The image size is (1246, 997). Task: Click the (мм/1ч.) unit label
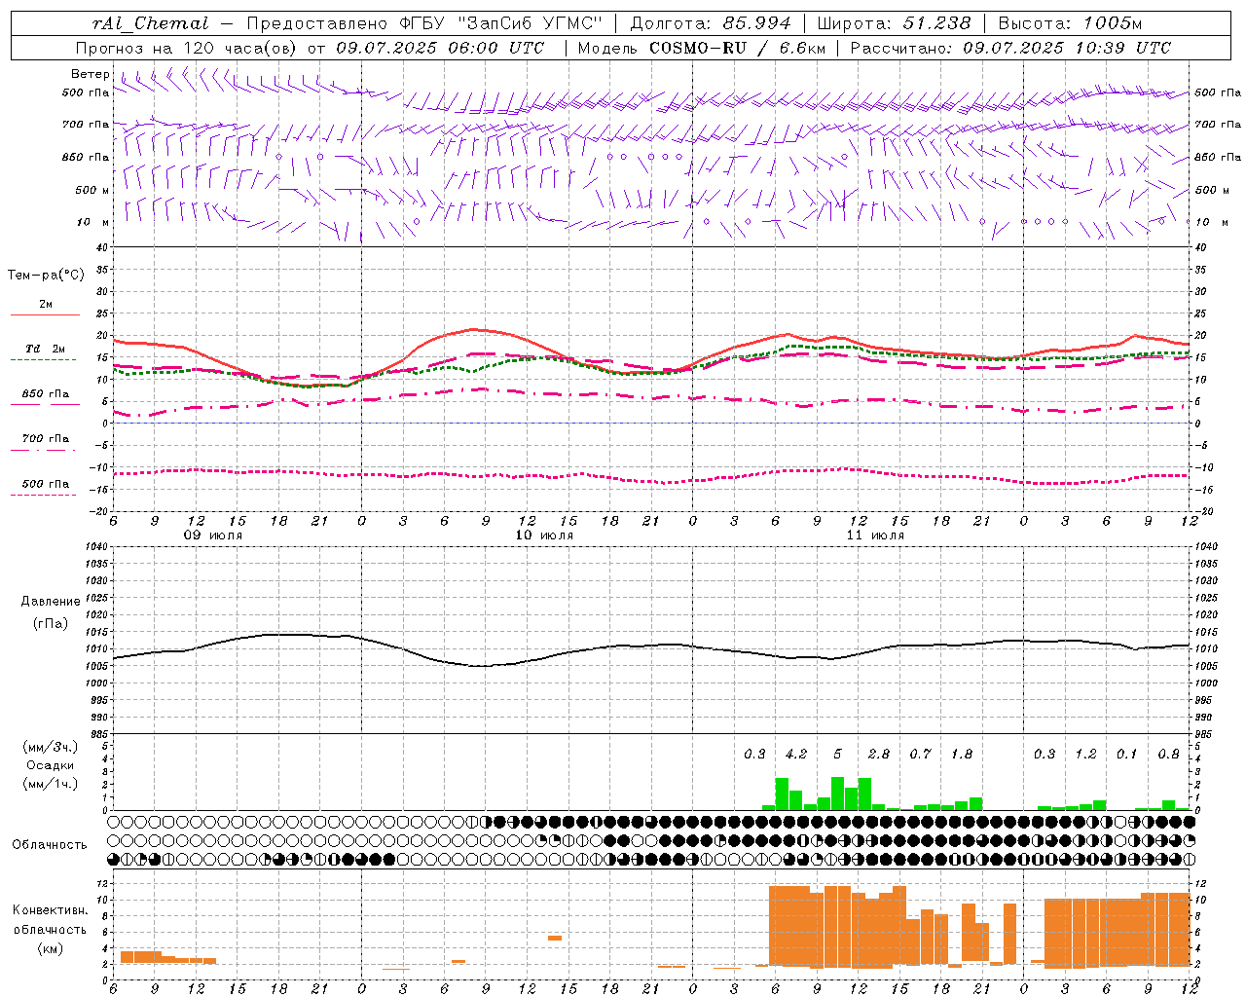(x=51, y=784)
